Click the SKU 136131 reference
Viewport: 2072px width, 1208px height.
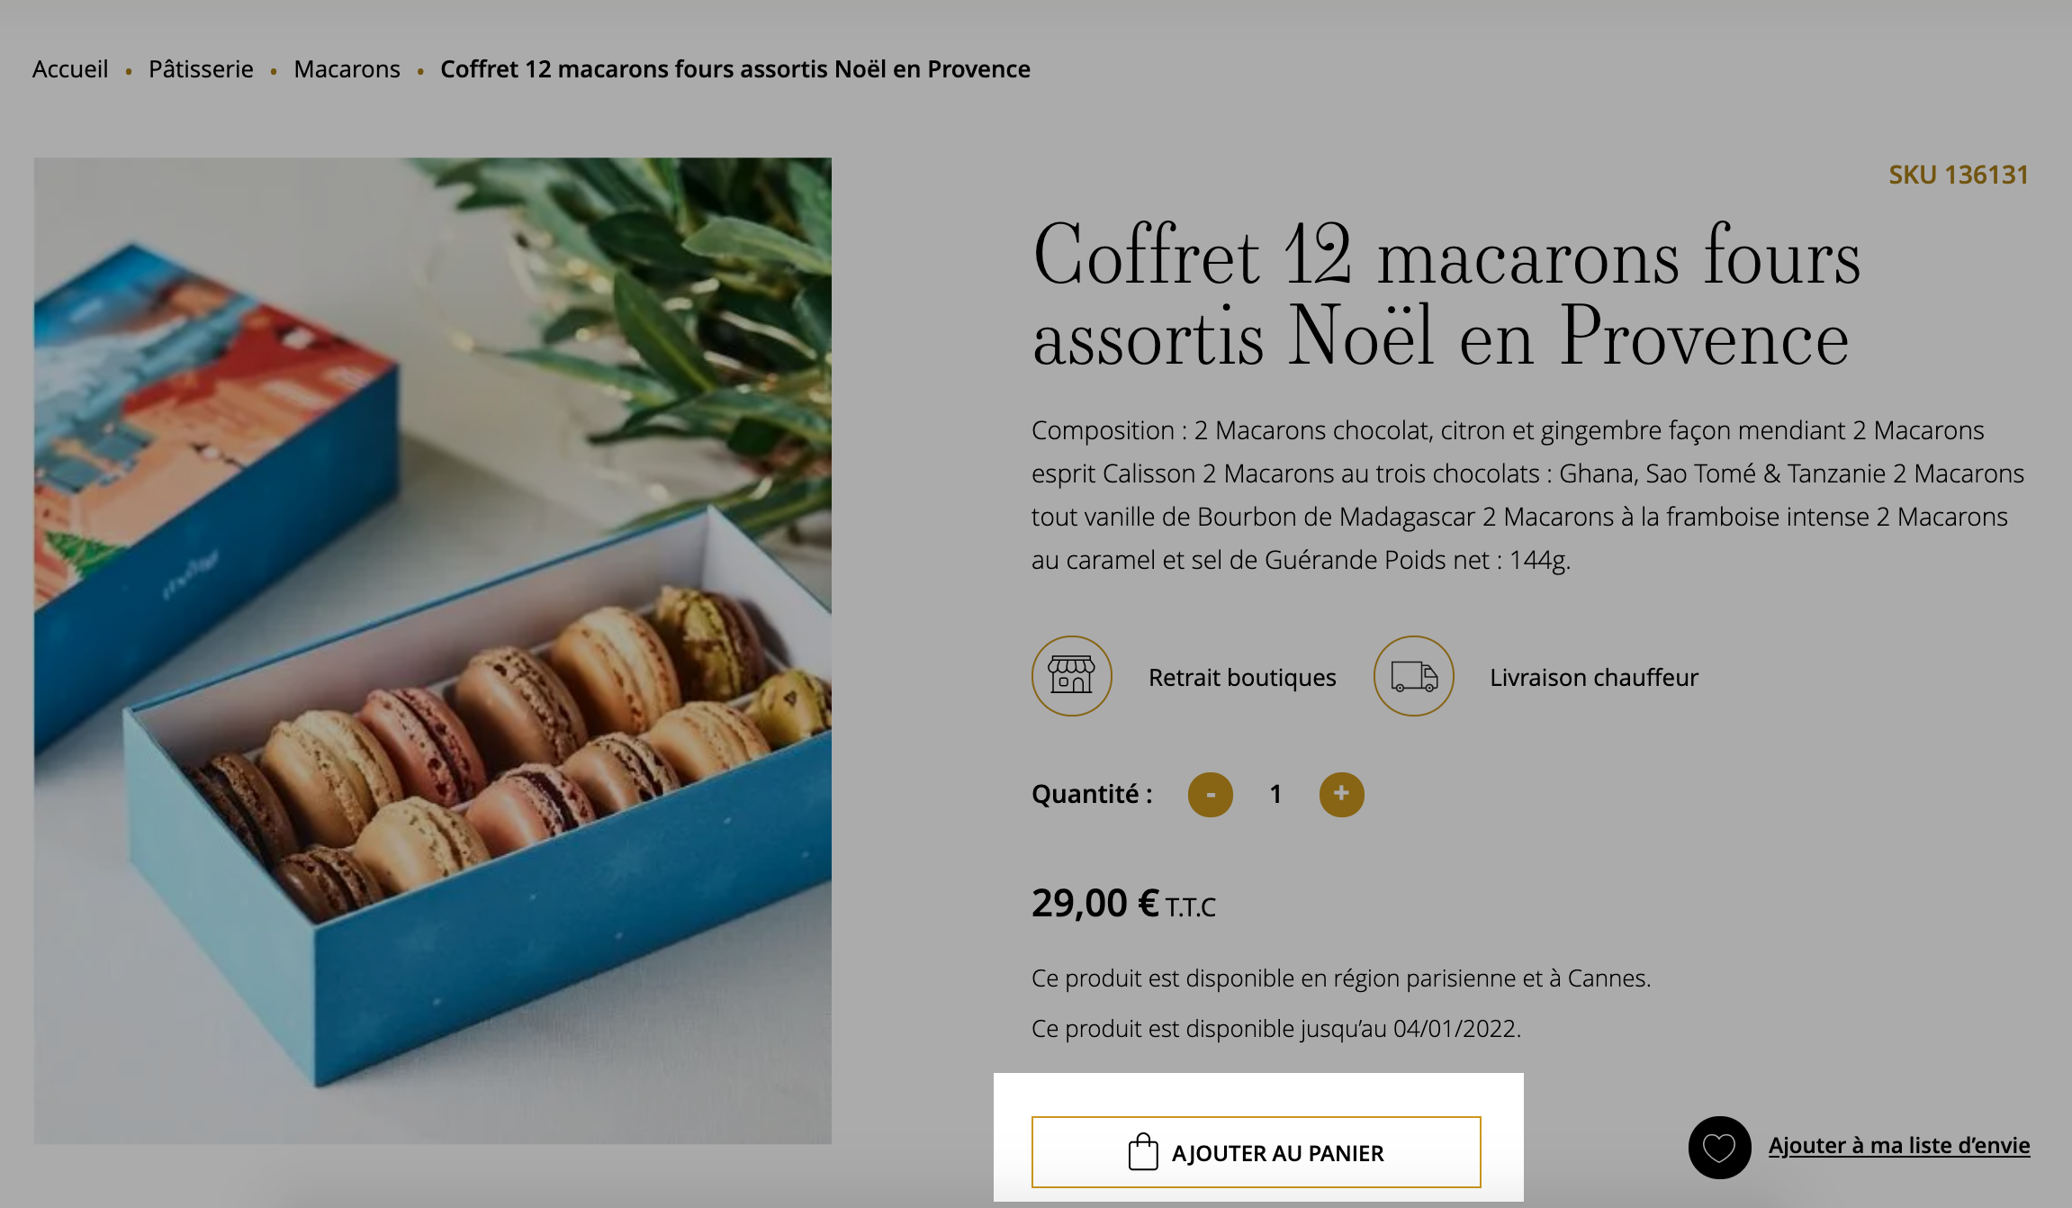pos(1959,175)
